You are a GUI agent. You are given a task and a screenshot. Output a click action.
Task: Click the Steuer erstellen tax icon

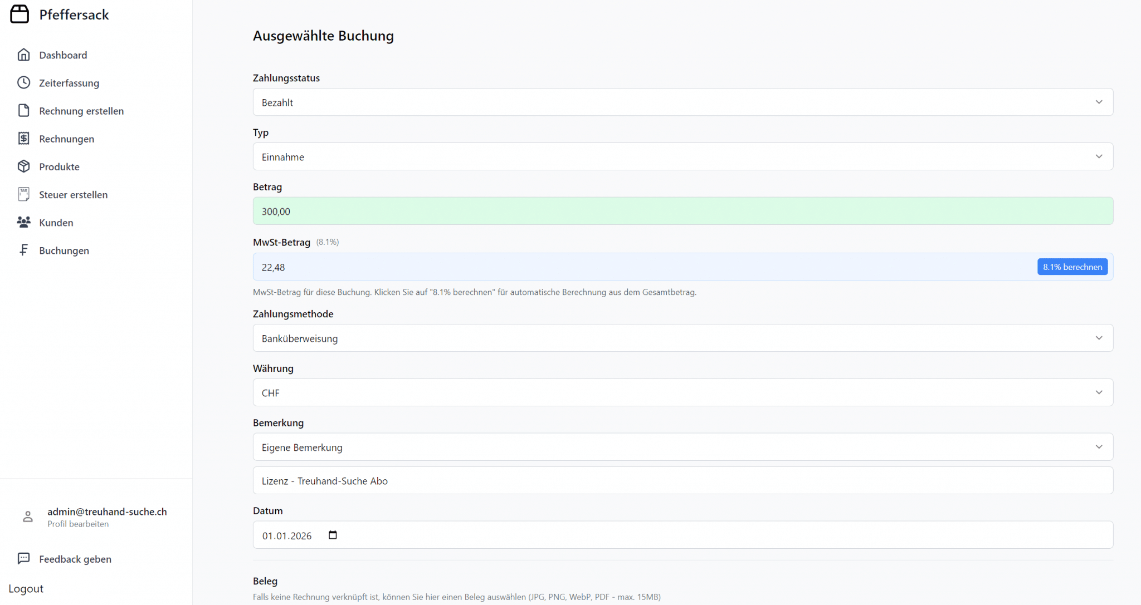tap(23, 194)
